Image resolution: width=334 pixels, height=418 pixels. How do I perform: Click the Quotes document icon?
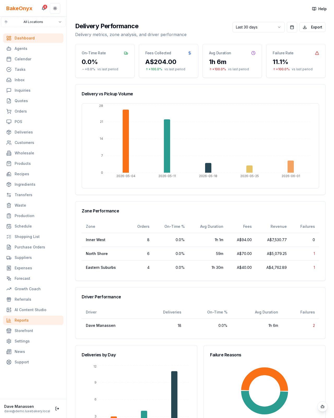[9, 101]
